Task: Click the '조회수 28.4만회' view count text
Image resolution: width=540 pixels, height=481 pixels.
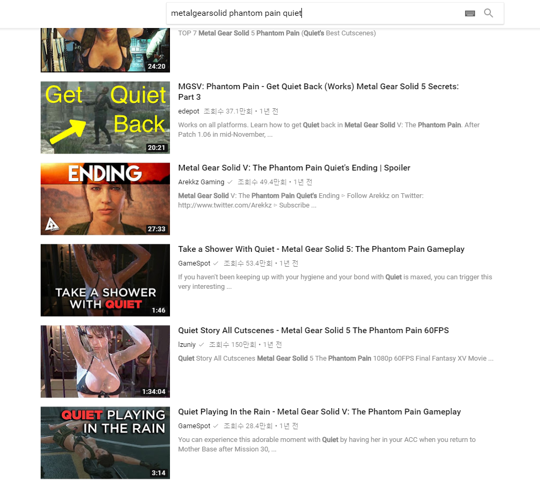Action: (248, 426)
